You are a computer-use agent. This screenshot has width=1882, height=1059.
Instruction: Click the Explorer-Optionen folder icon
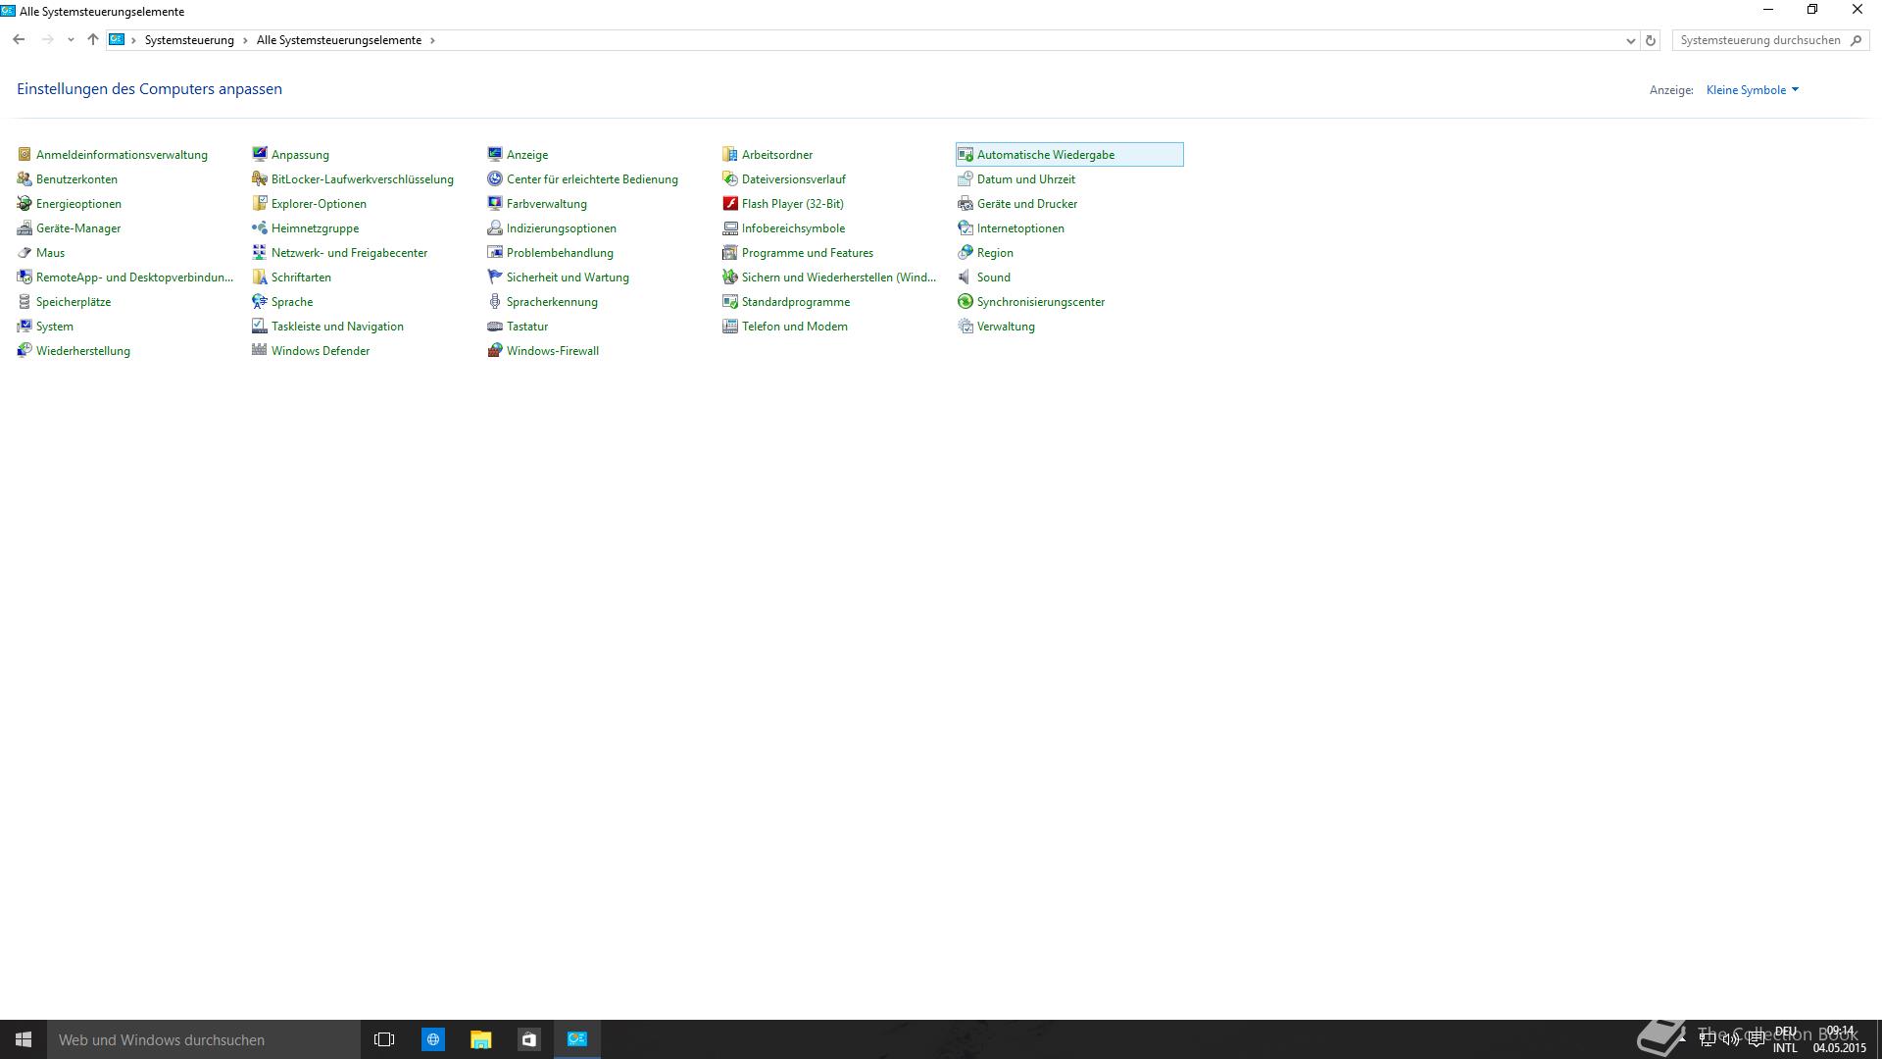[x=260, y=203]
